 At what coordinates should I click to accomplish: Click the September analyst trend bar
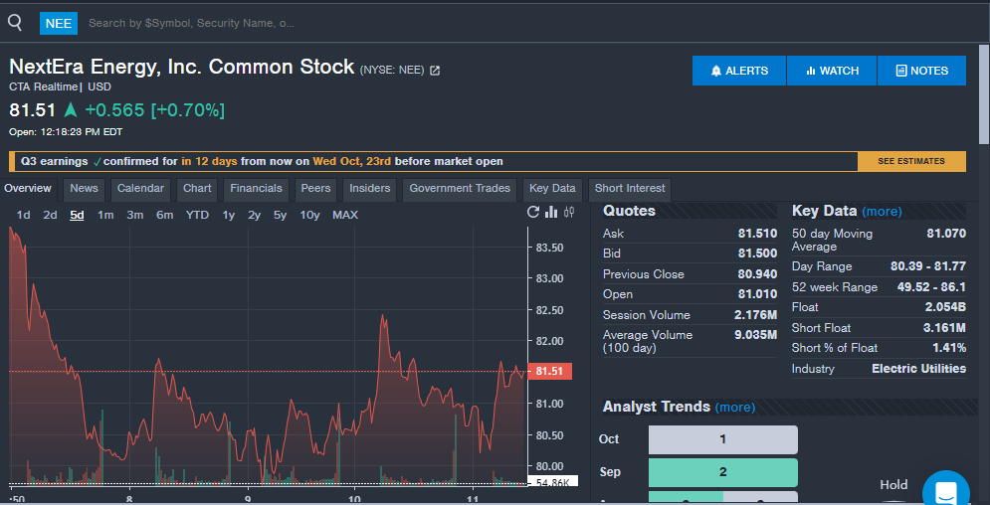tap(722, 472)
